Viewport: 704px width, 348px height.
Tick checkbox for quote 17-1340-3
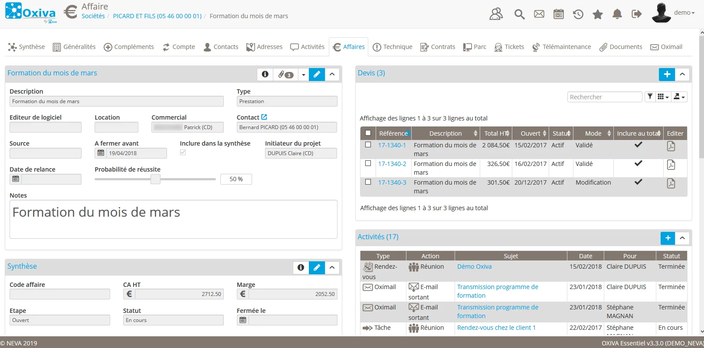[x=368, y=182]
